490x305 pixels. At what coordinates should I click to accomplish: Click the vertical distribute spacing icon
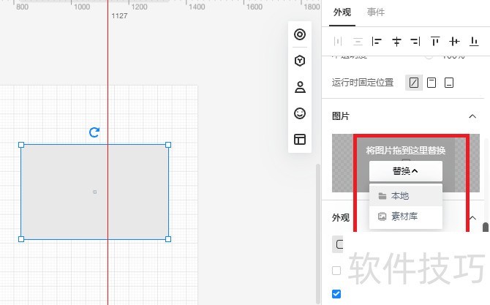[x=358, y=41]
